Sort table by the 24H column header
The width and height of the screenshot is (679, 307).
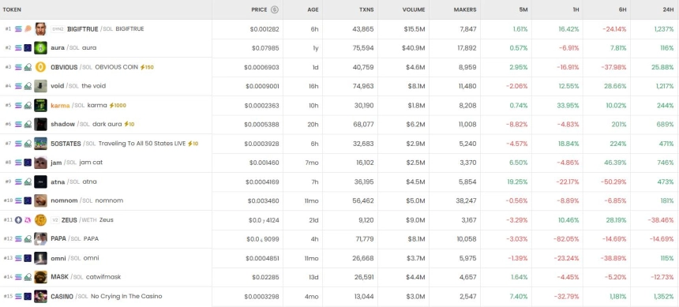coord(667,9)
